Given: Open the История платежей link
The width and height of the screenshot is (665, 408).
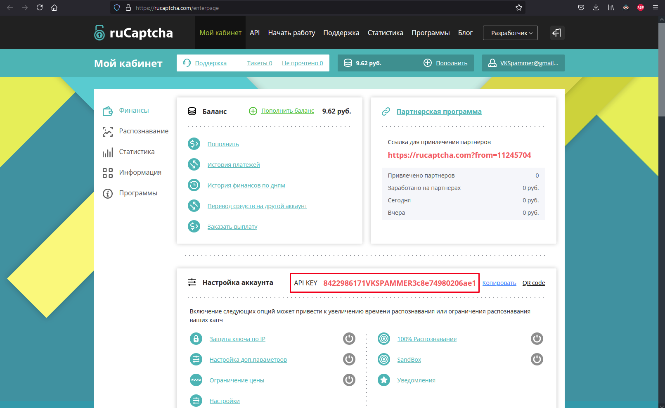Looking at the screenshot, I should [234, 165].
